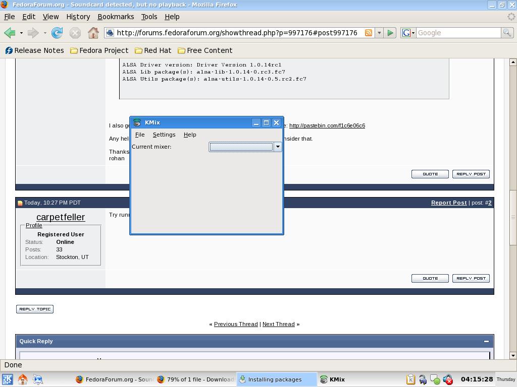This screenshot has width=517, height=387.
Task: Open the Red Hat bookmark folder
Action: (153, 50)
